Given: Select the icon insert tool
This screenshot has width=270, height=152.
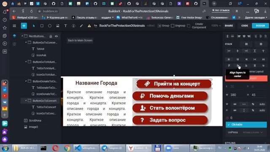Looking at the screenshot, I should [73, 26].
